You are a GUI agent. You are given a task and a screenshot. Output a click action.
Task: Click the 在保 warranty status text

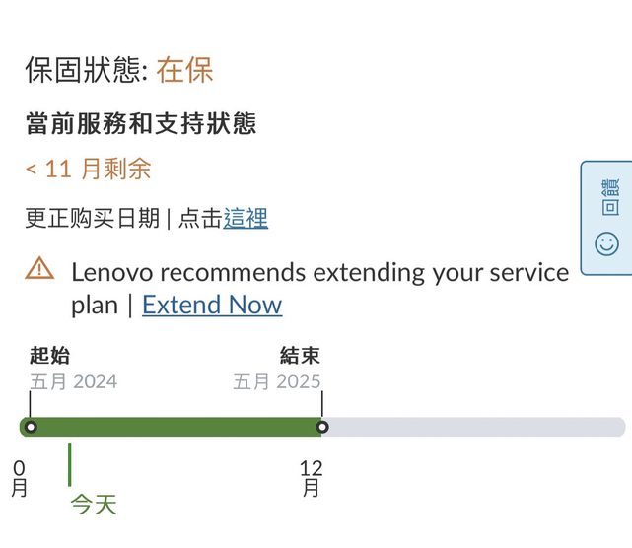184,71
